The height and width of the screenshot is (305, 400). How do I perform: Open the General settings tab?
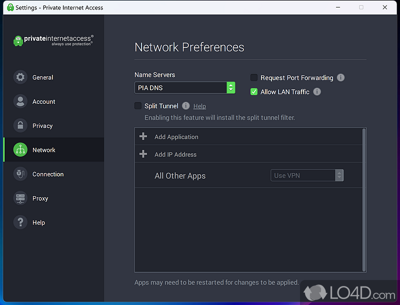tap(53, 77)
